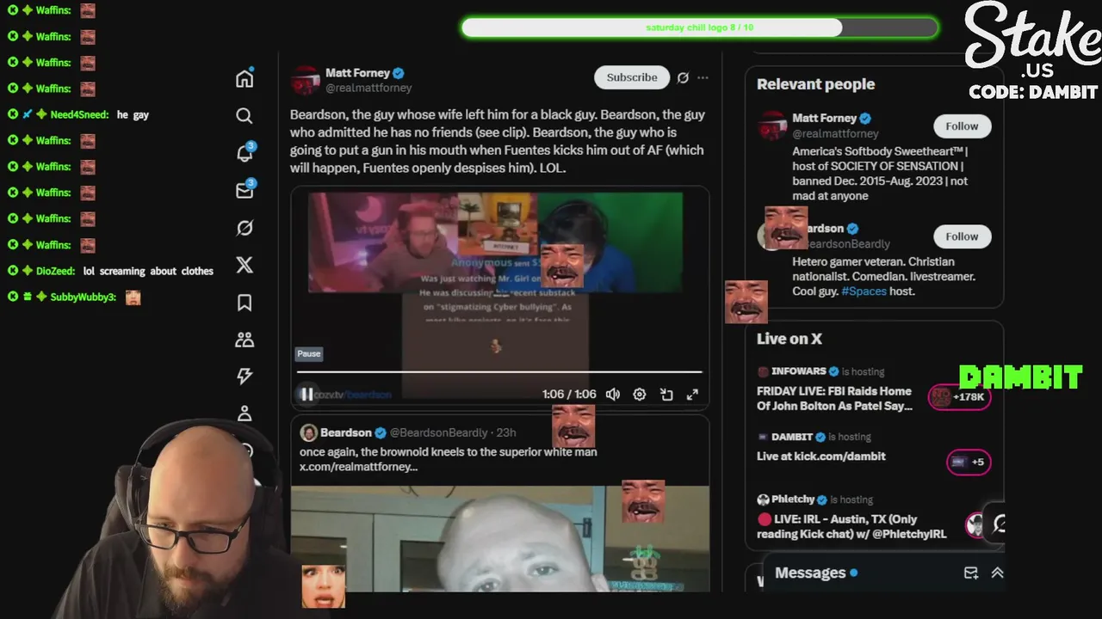Image resolution: width=1102 pixels, height=619 pixels.
Task: Click the +178K listeners badge
Action: click(960, 397)
